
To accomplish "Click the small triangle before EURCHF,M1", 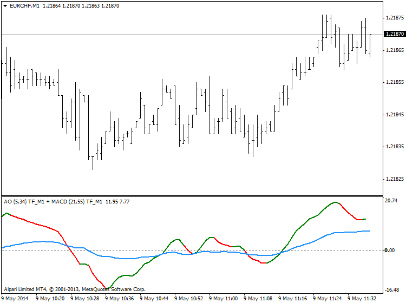I will [5, 6].
